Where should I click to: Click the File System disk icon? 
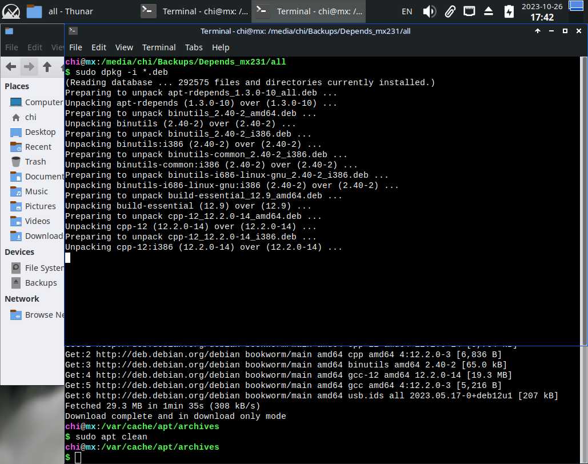(16, 268)
